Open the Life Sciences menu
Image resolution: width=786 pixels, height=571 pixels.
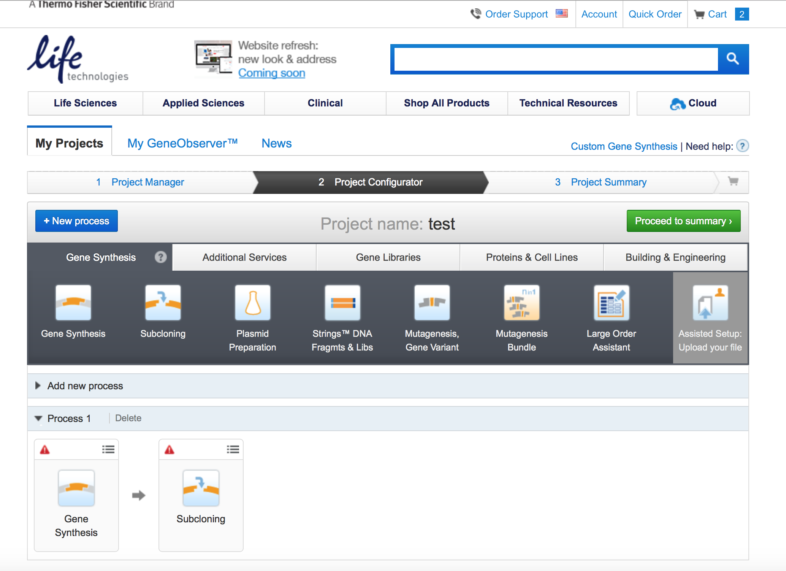[x=85, y=103]
